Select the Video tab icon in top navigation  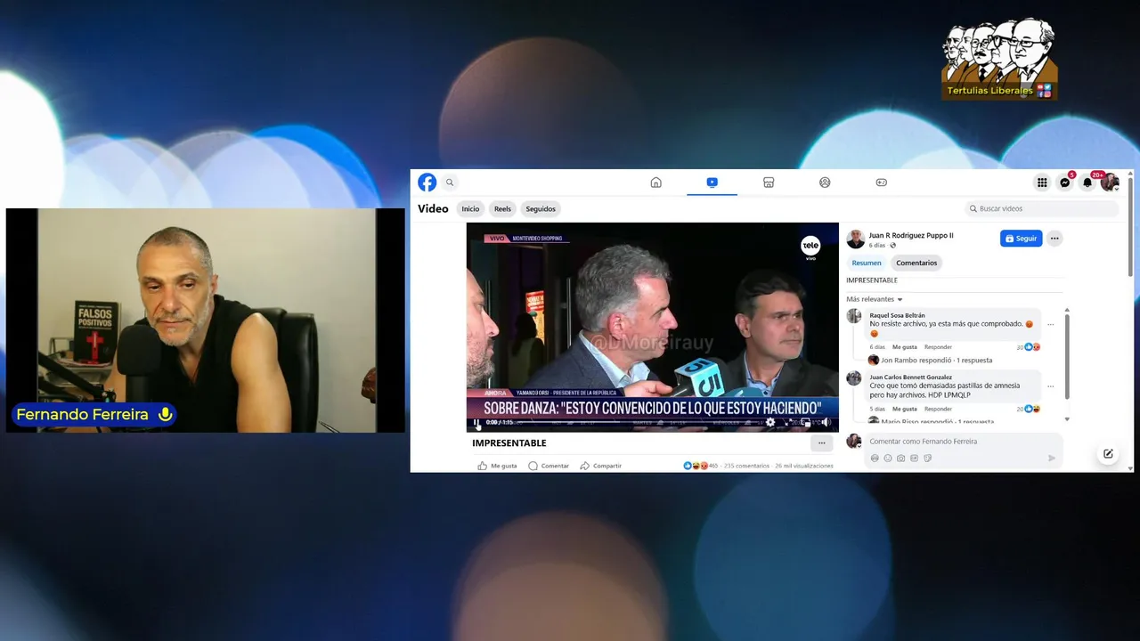point(712,183)
